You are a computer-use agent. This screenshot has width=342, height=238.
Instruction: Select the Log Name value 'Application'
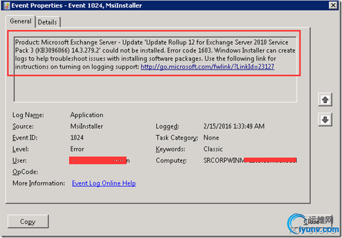pos(87,115)
